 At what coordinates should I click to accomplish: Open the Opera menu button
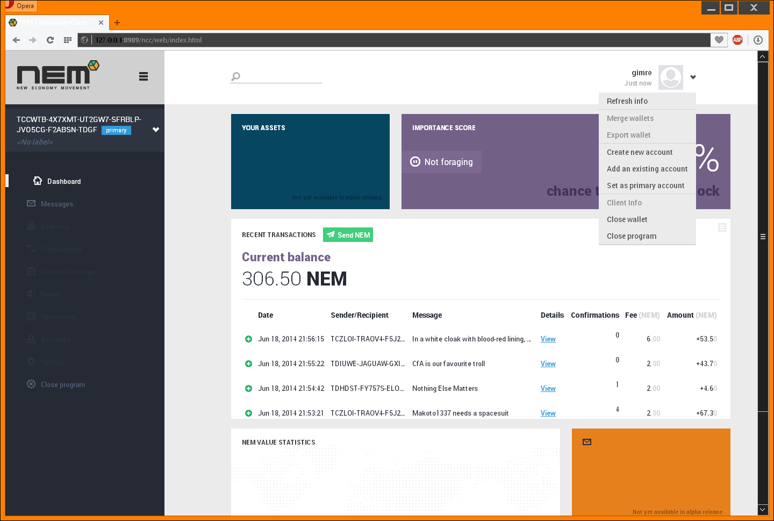pyautogui.click(x=20, y=6)
